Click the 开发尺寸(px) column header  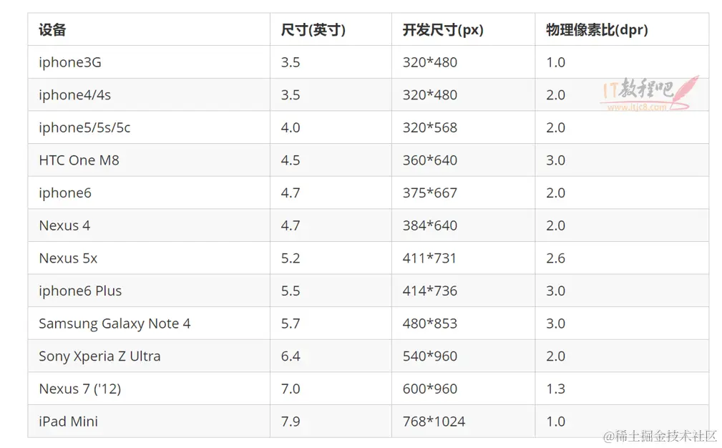pos(443,30)
